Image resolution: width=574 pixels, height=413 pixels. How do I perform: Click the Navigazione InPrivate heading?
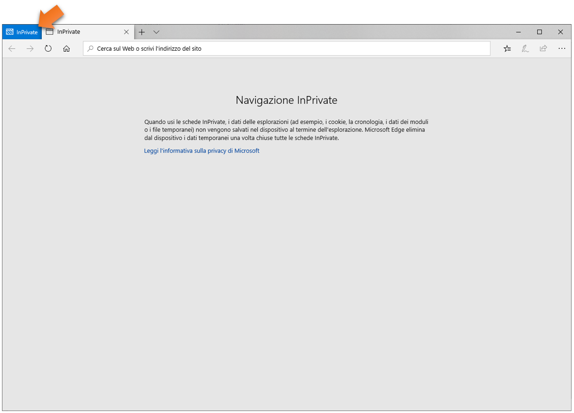click(287, 100)
